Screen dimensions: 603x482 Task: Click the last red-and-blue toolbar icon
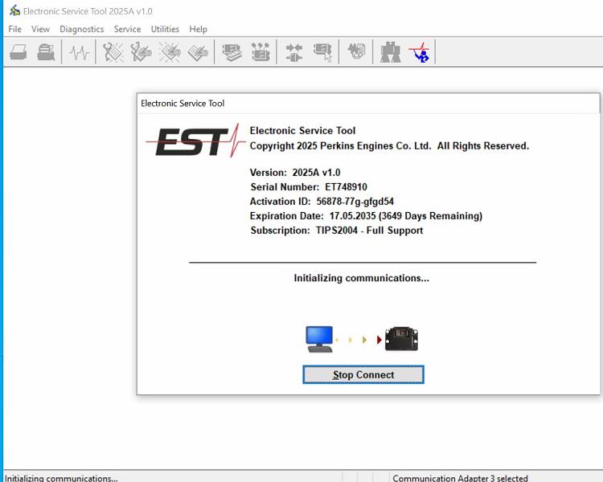pos(418,53)
